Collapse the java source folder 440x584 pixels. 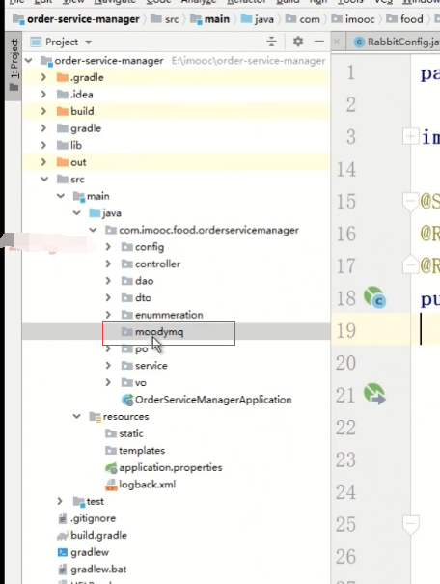pyautogui.click(x=77, y=212)
